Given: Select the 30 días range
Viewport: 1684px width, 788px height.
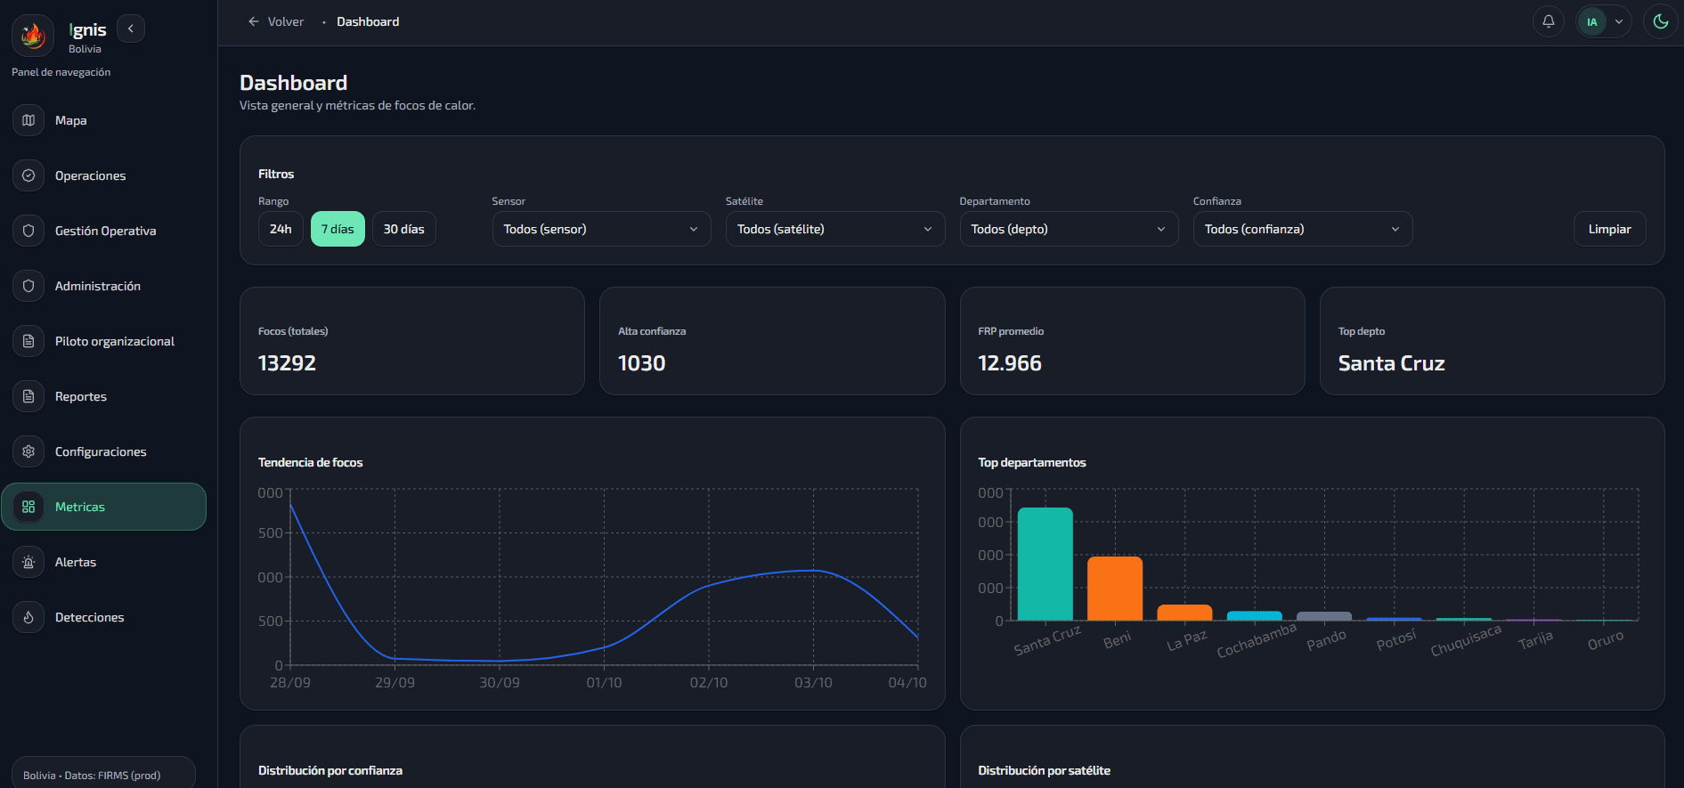Looking at the screenshot, I should point(404,229).
